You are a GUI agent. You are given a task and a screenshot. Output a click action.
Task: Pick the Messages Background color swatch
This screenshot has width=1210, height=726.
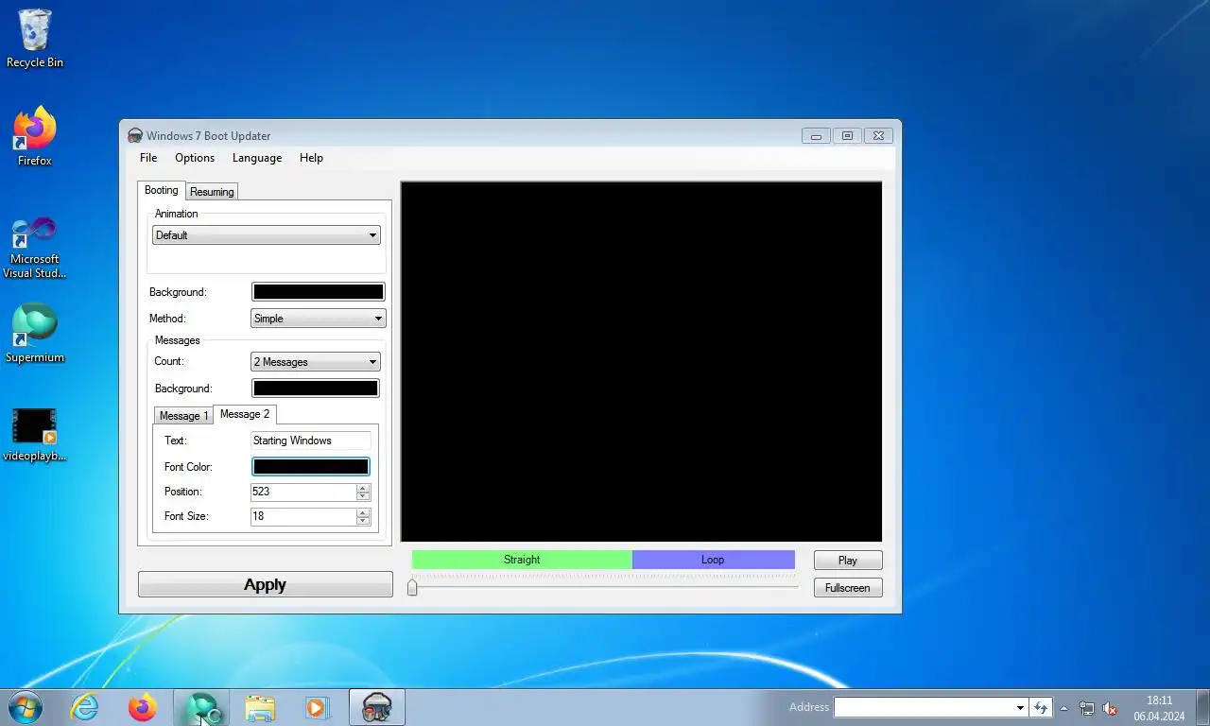click(315, 389)
